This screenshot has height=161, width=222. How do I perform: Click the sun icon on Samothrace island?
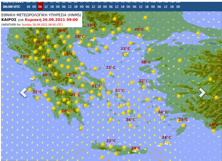[x=130, y=43]
